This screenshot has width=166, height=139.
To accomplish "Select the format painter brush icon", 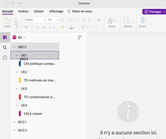I will [x=16, y=28].
